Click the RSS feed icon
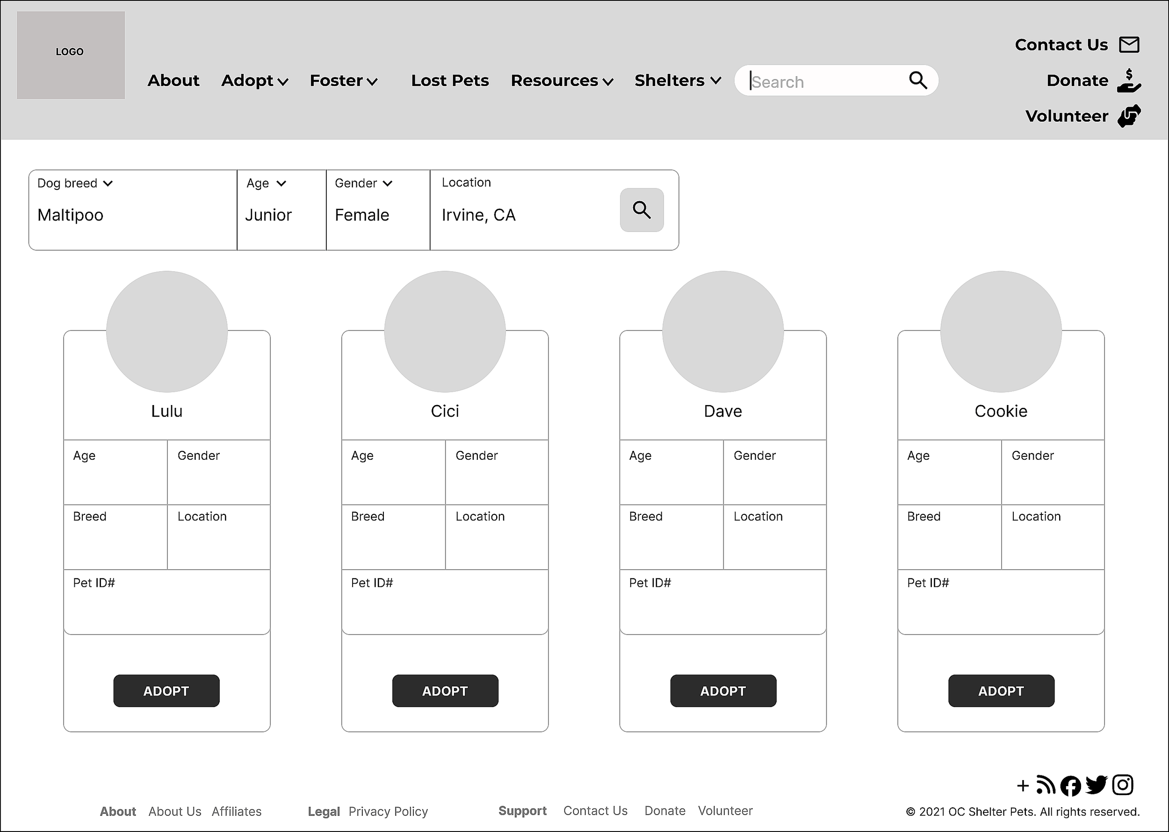Screen dimensions: 1169x832 click(1046, 785)
